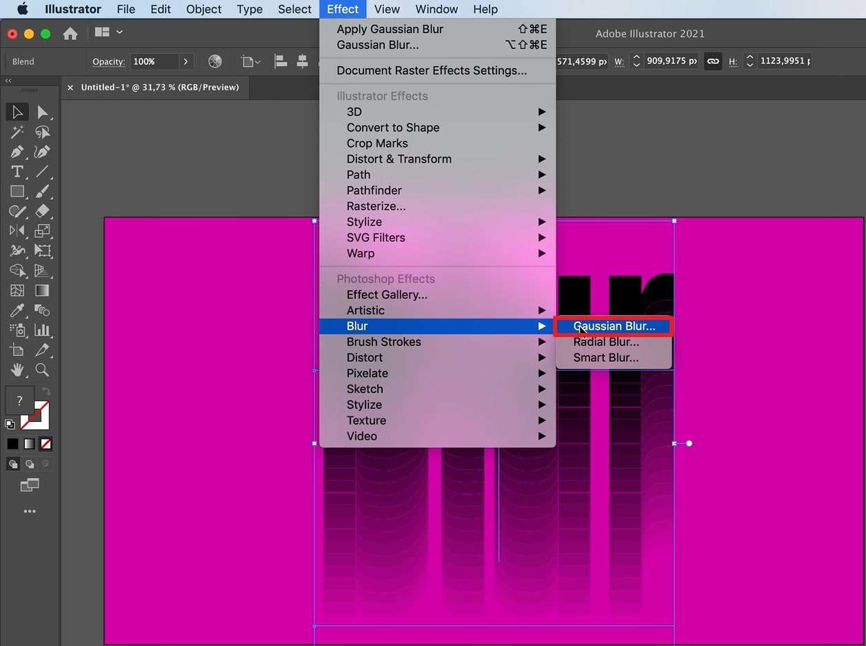
Task: Select the Selection tool arrow
Action: tap(17, 112)
